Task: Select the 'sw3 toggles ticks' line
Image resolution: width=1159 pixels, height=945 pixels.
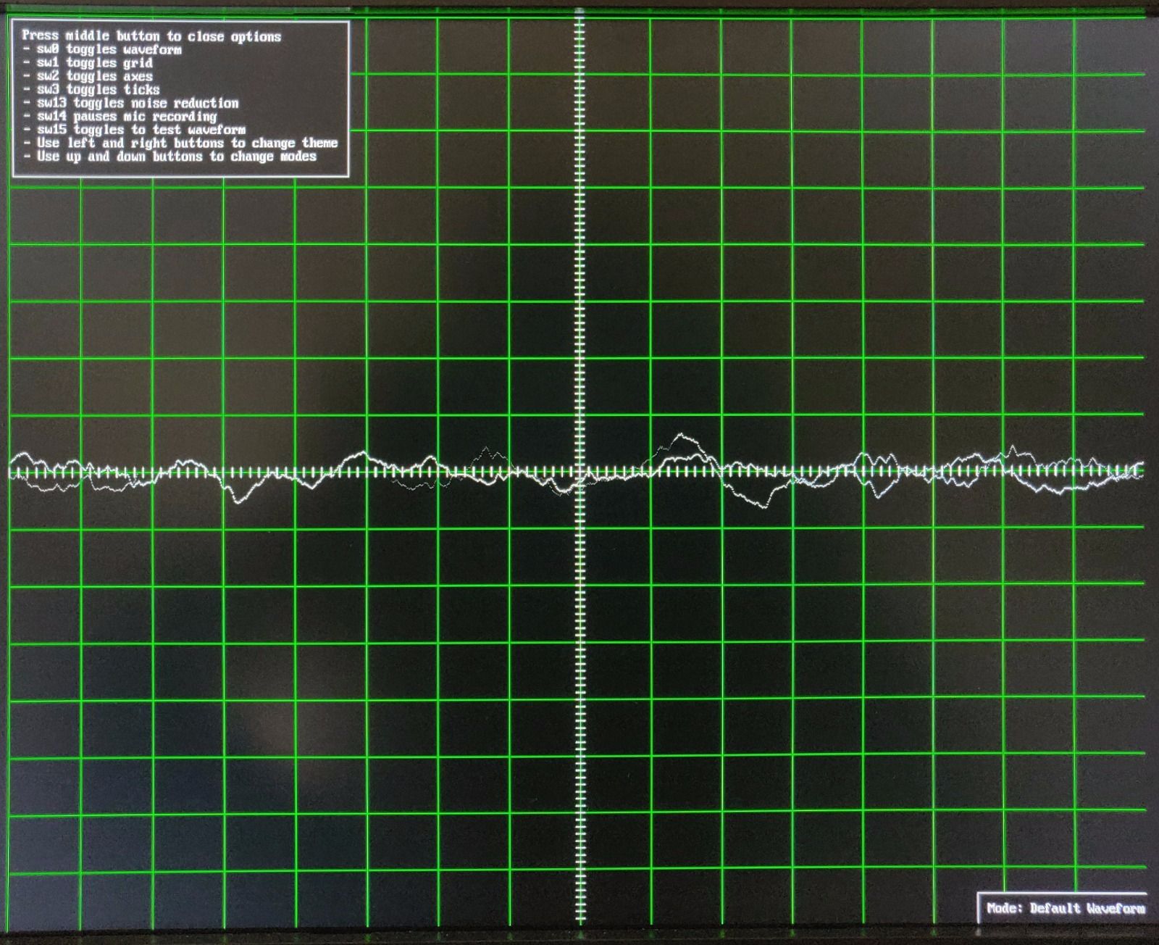Action: [91, 90]
